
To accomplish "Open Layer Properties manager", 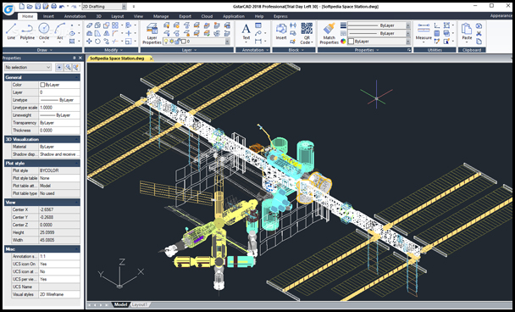I will pos(152,34).
